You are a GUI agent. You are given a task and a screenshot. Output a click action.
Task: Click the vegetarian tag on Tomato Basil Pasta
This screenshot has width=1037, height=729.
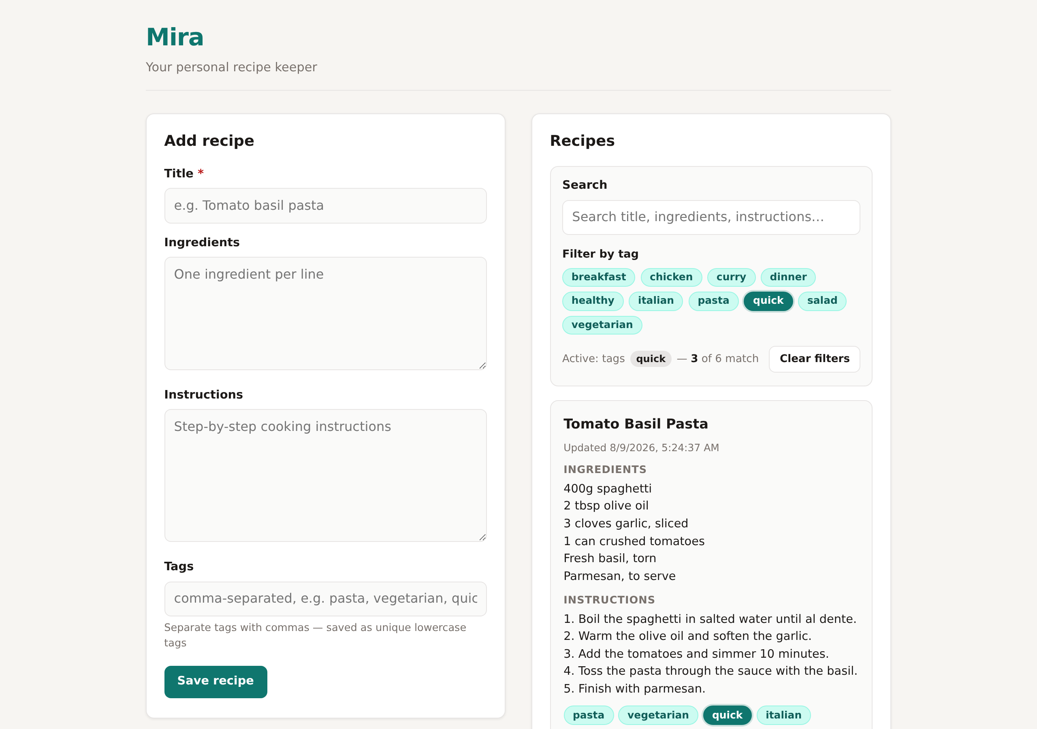[657, 715]
